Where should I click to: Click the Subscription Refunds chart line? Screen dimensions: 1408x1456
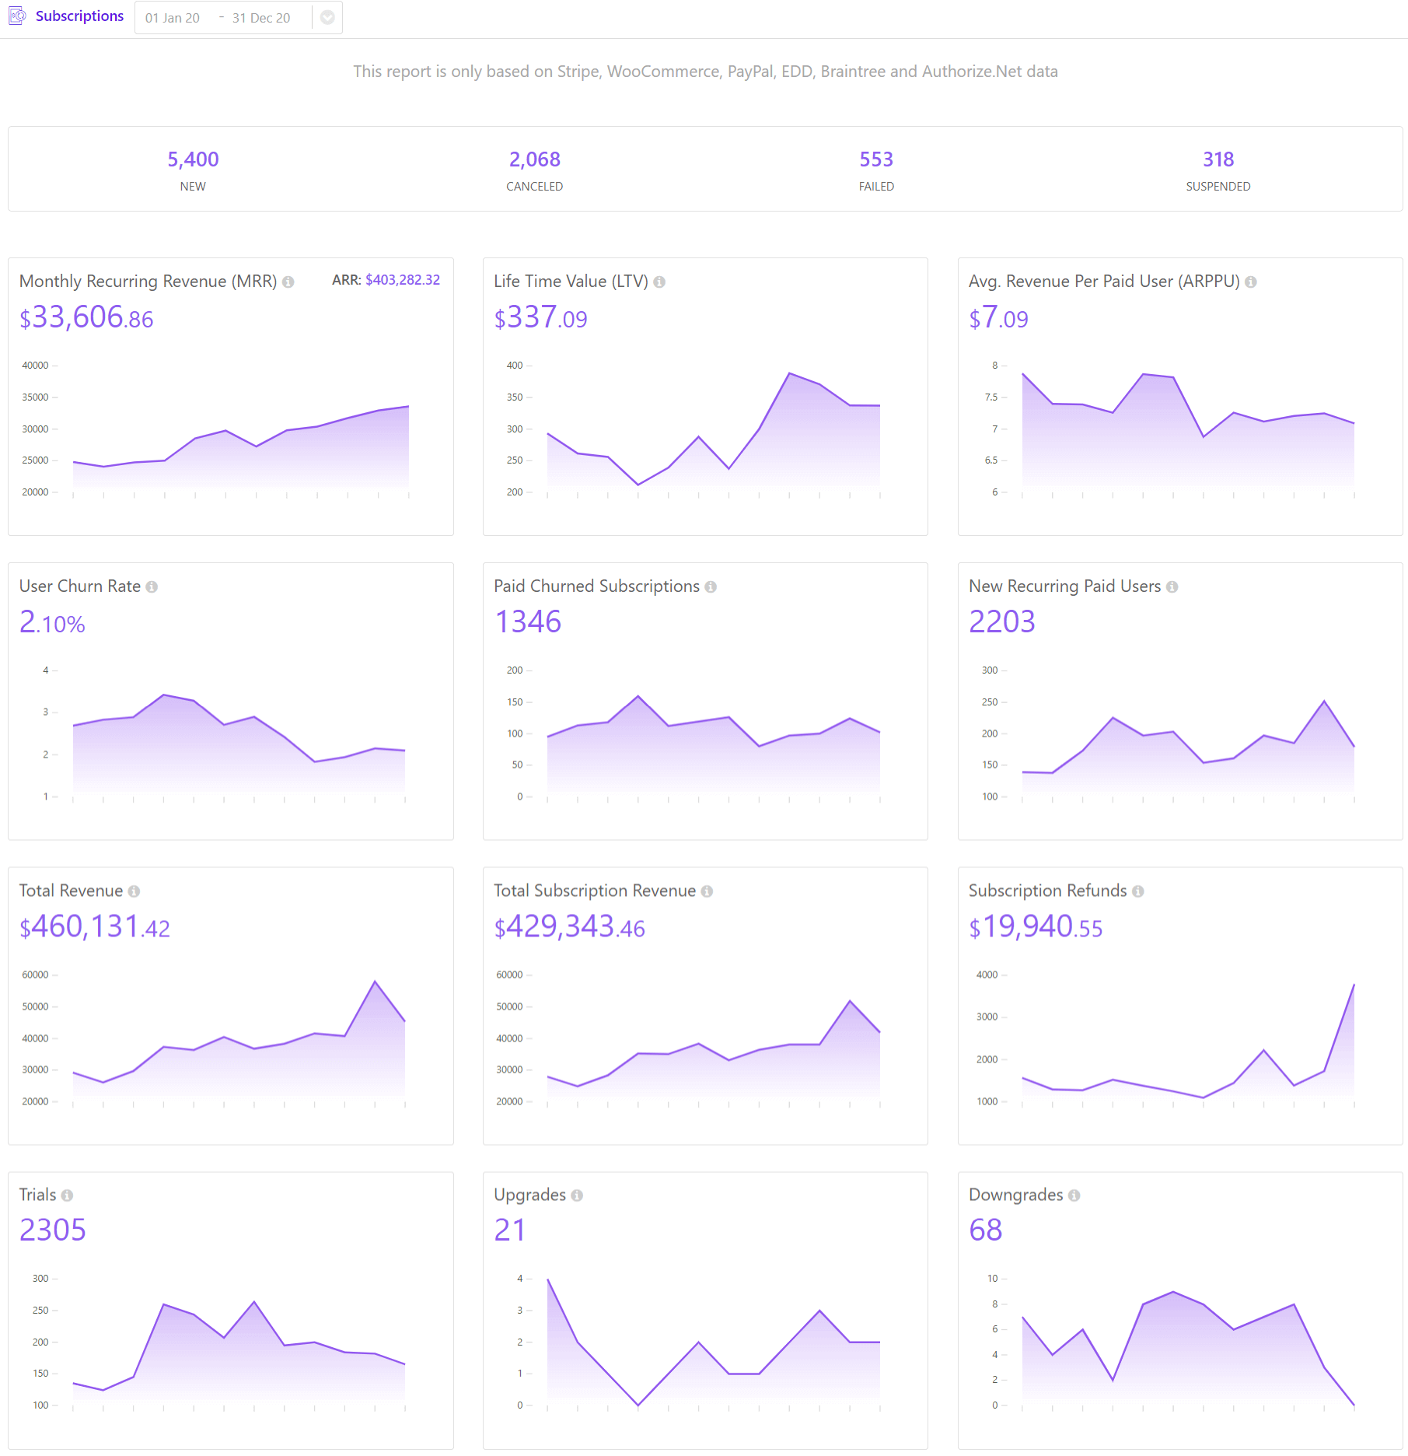(1188, 1042)
